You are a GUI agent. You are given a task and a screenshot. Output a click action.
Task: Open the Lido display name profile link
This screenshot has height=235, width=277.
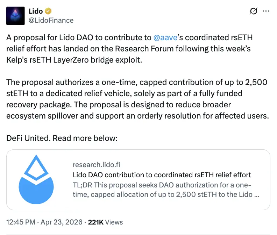pos(35,11)
